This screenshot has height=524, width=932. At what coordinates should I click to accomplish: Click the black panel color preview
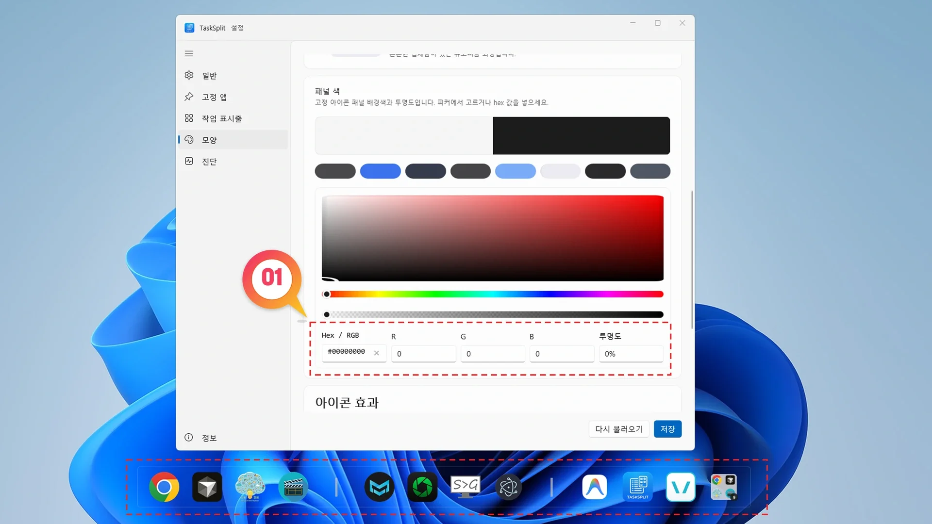[581, 136]
